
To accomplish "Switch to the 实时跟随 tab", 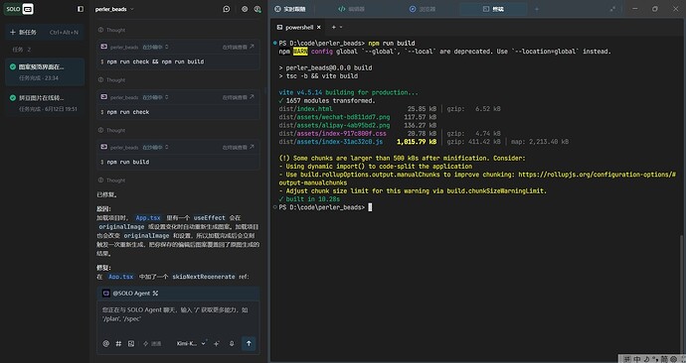I will coord(290,9).
